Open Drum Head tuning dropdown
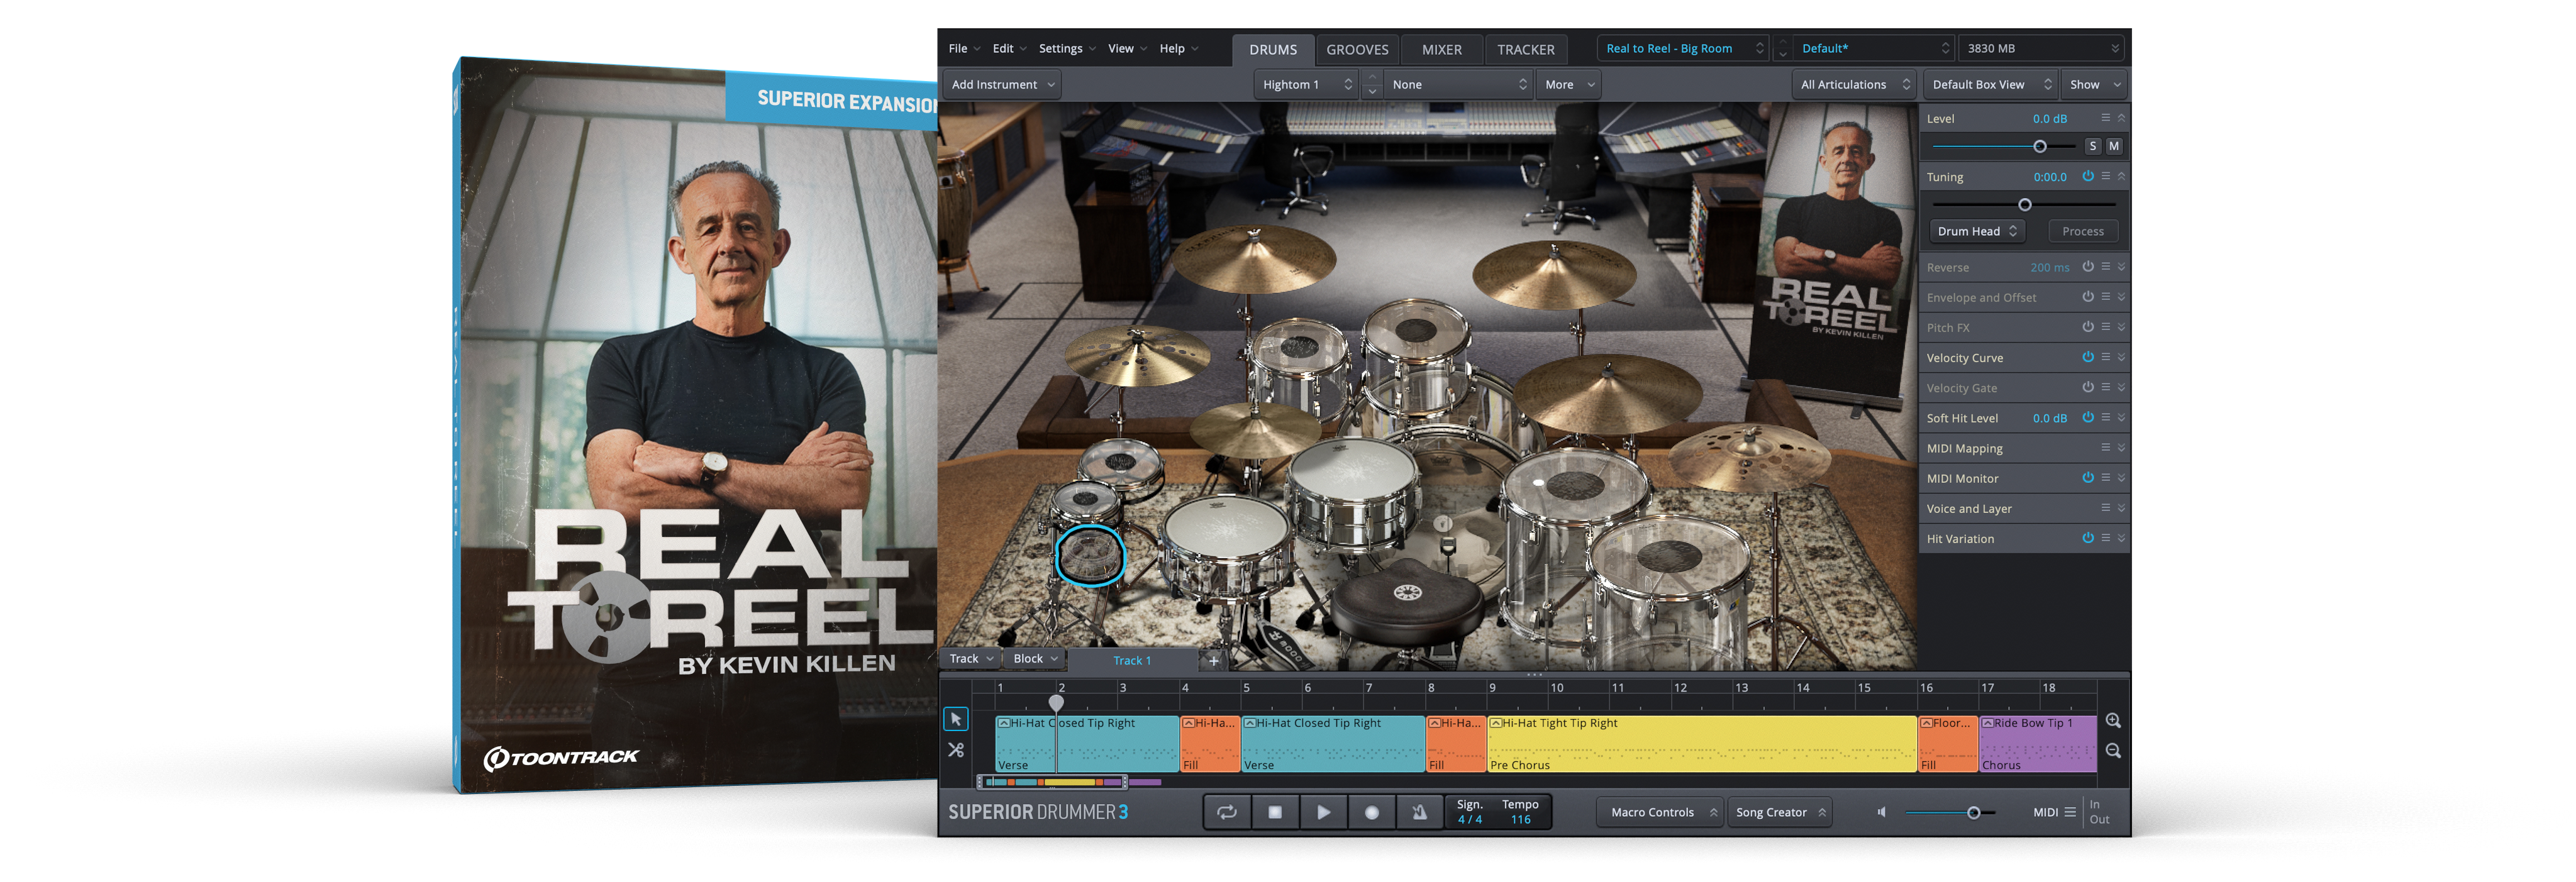 point(1977,231)
